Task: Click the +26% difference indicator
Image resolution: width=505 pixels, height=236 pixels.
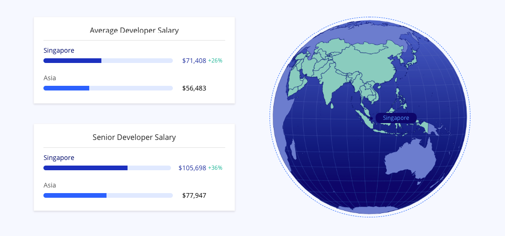Action: click(215, 61)
